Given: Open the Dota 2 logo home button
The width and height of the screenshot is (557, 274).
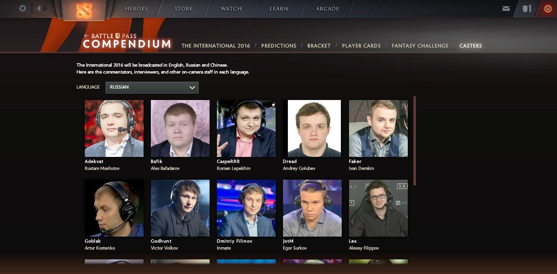Looking at the screenshot, I should coord(84,10).
